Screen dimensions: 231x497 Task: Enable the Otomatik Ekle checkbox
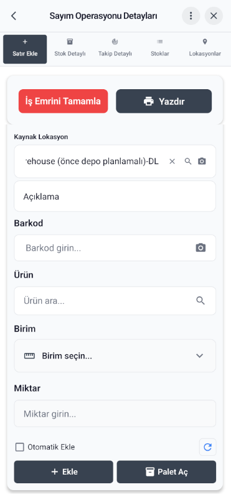(20, 447)
